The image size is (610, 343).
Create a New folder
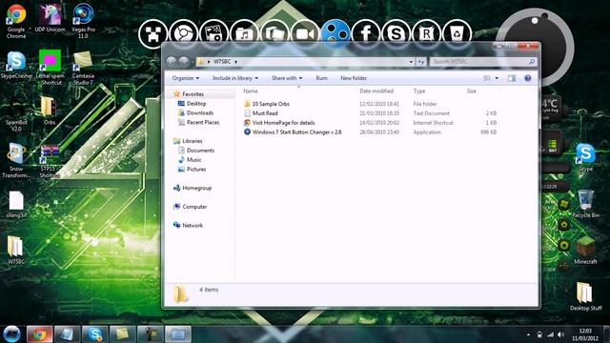tap(354, 78)
